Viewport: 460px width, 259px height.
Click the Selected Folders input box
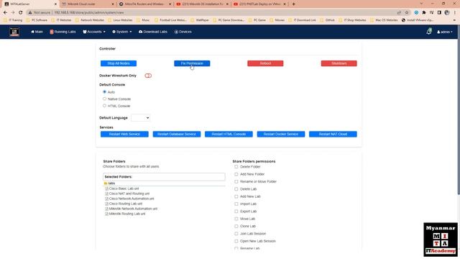pyautogui.click(x=164, y=177)
